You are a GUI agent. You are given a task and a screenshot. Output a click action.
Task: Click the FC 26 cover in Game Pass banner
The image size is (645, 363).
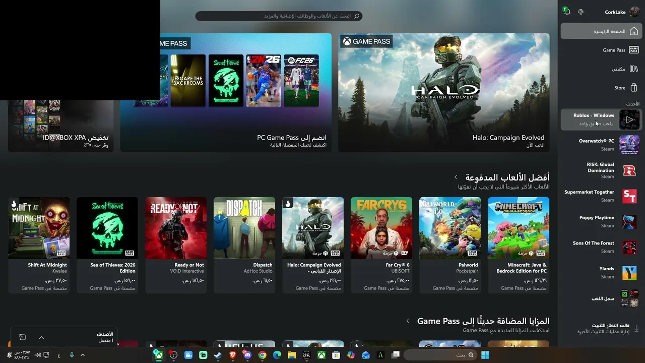click(x=301, y=81)
